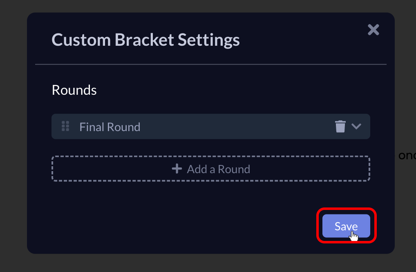Close the Custom Bracket Settings dialog
The width and height of the screenshot is (416, 272).
[373, 30]
